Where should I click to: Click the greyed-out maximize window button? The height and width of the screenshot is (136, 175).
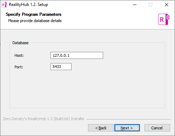coord(150,5)
